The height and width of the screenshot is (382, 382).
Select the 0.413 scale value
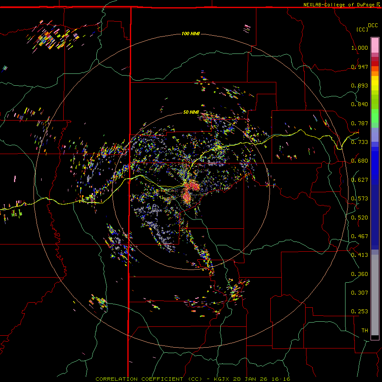[360, 255]
